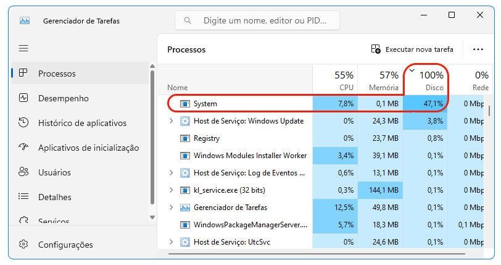
Task: Click the Processos sidebar icon
Action: (23, 73)
